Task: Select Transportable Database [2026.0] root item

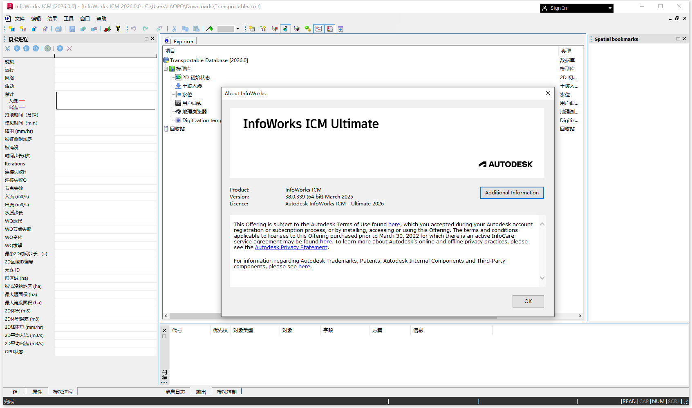Action: (x=209, y=60)
